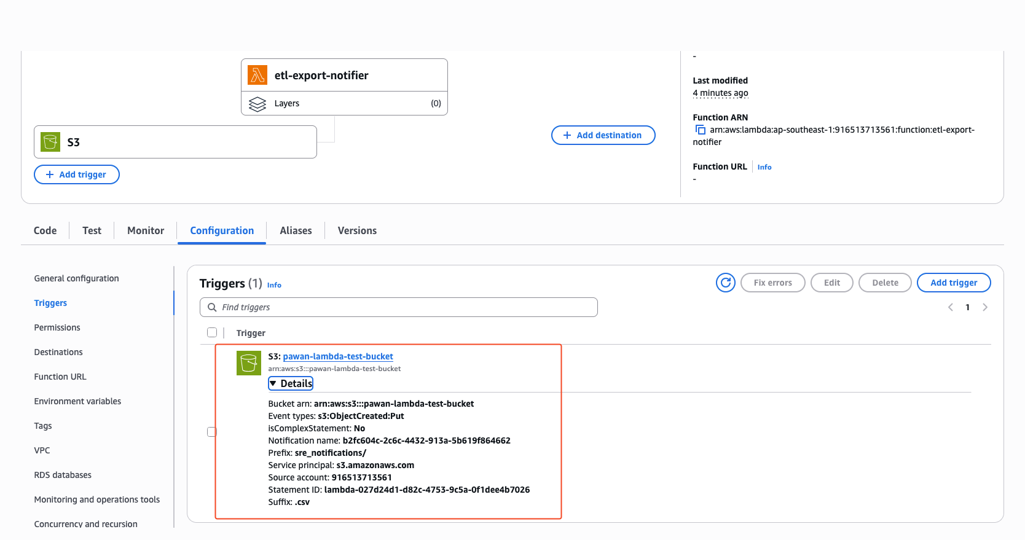Click the Layers (0) row
The width and height of the screenshot is (1025, 540).
(x=344, y=103)
